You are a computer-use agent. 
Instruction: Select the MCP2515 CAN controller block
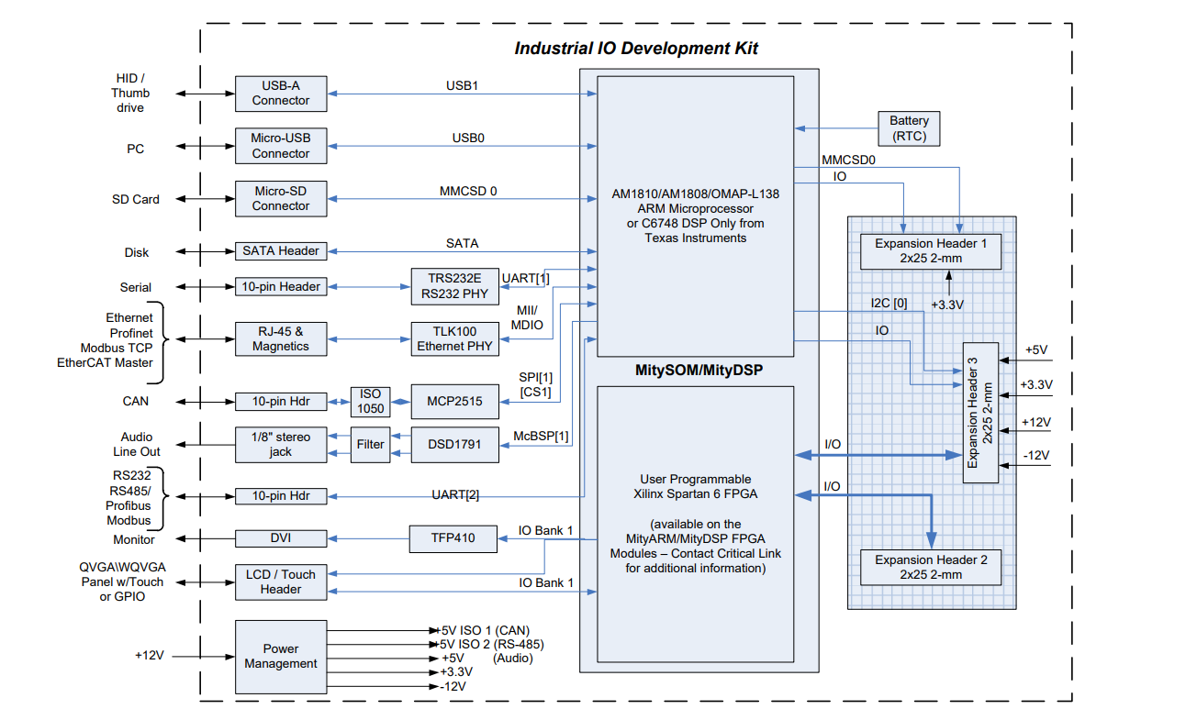pyautogui.click(x=454, y=401)
